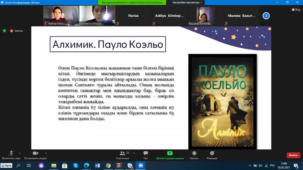This screenshot has width=303, height=170.
Task: Expand audio options arrow next to microphone
Action: click(20, 153)
